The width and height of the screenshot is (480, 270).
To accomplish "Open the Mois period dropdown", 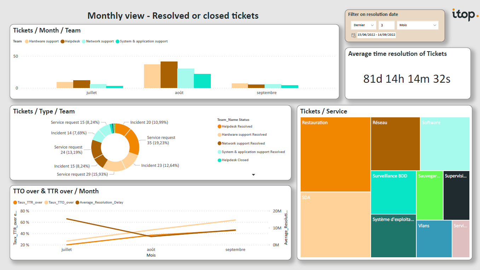I will [417, 25].
